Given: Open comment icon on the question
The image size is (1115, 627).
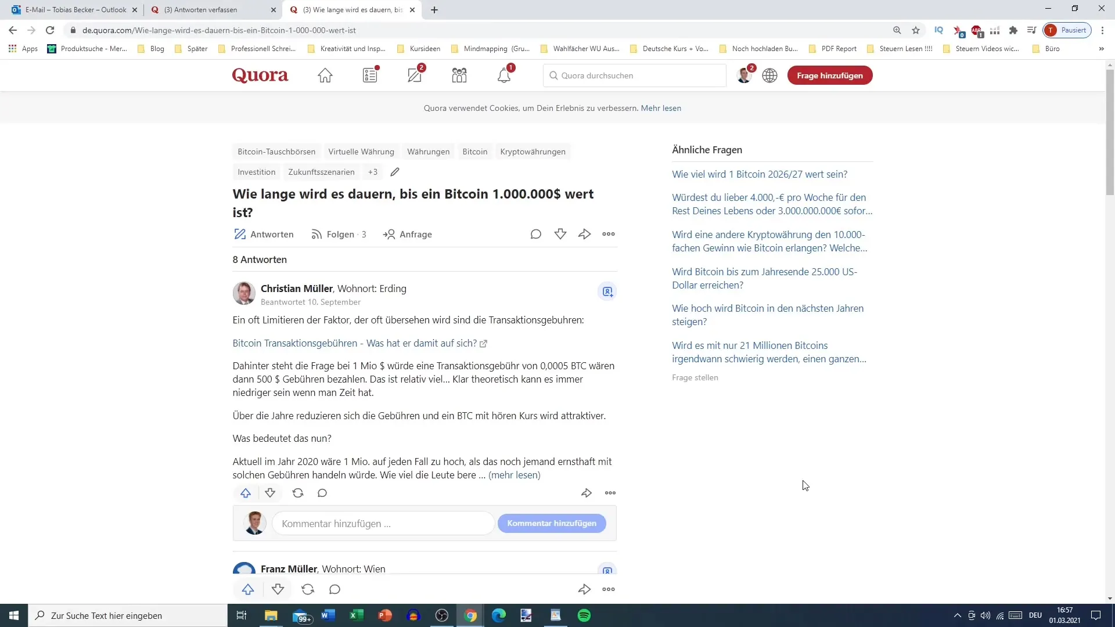Looking at the screenshot, I should [536, 235].
